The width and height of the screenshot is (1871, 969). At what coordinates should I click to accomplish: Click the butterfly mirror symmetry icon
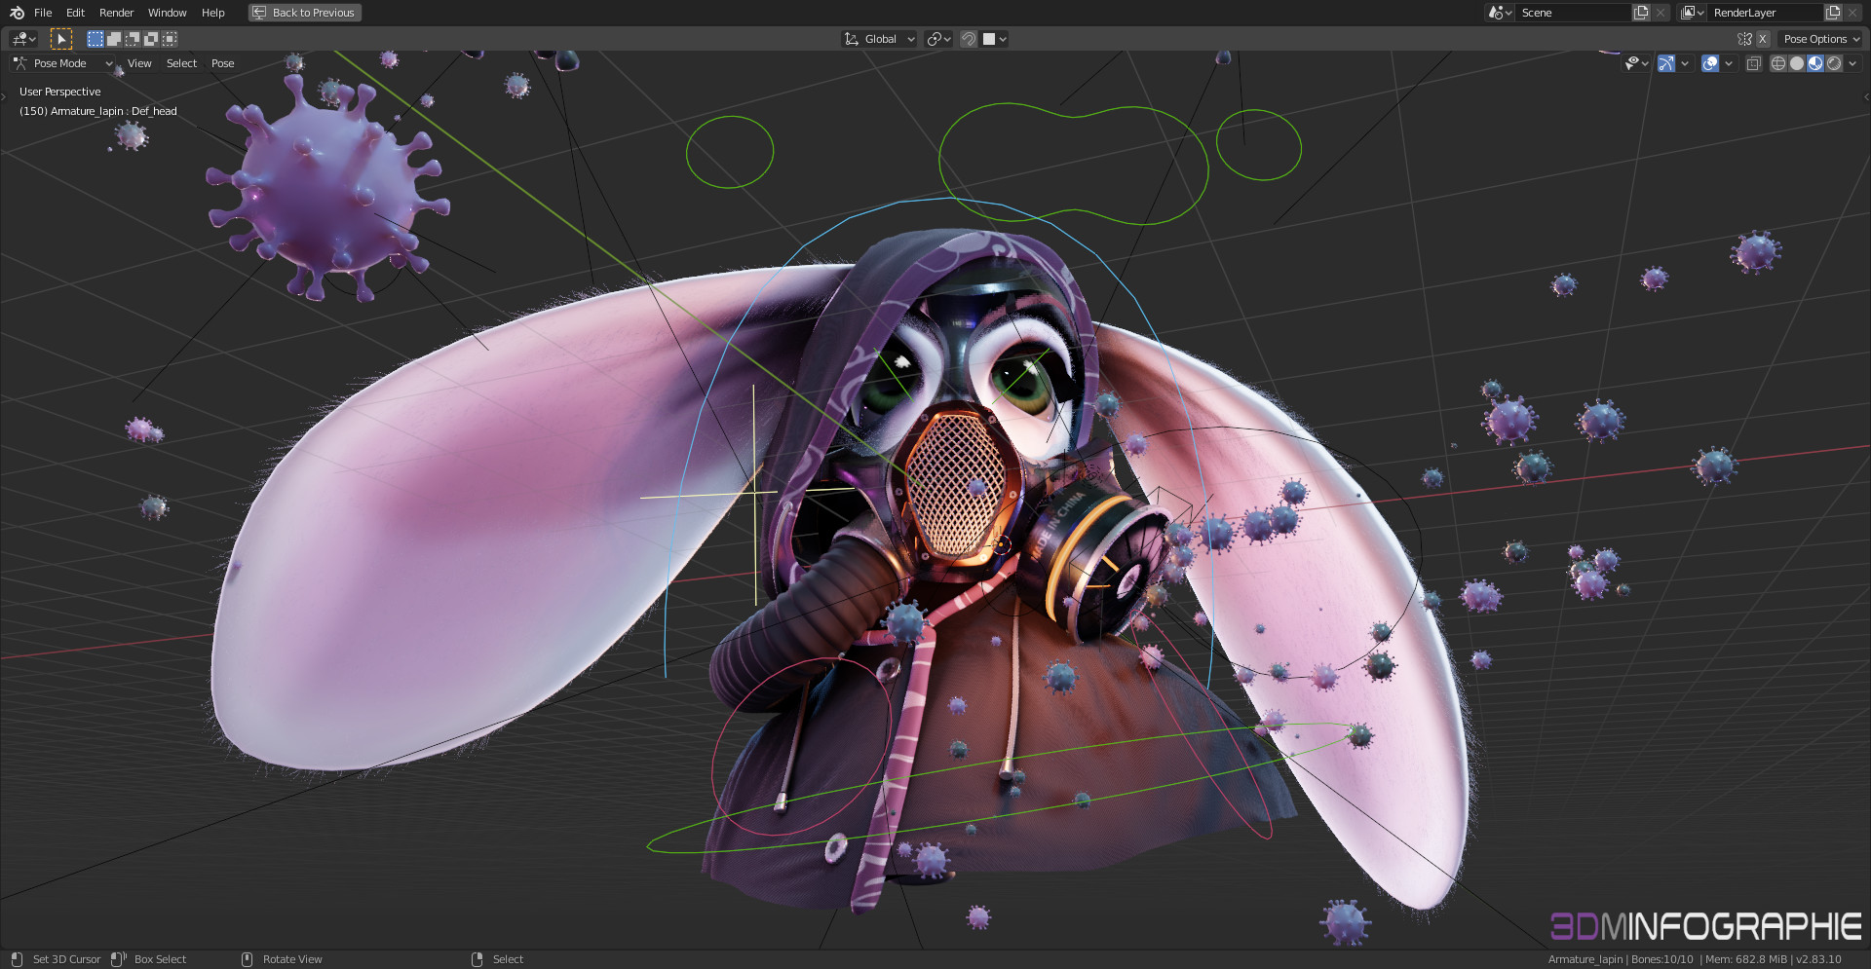coord(1744,39)
